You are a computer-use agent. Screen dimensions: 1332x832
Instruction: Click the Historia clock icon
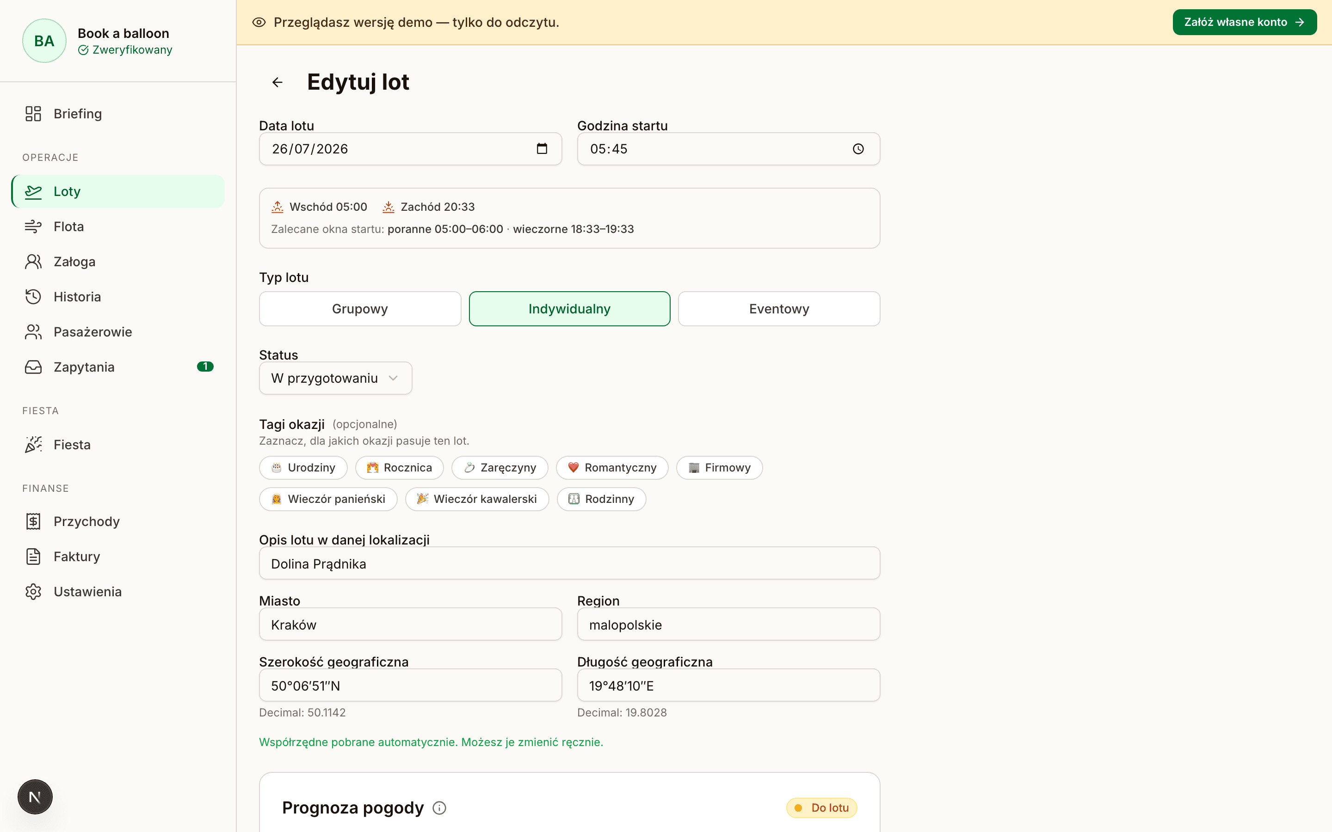(x=33, y=297)
